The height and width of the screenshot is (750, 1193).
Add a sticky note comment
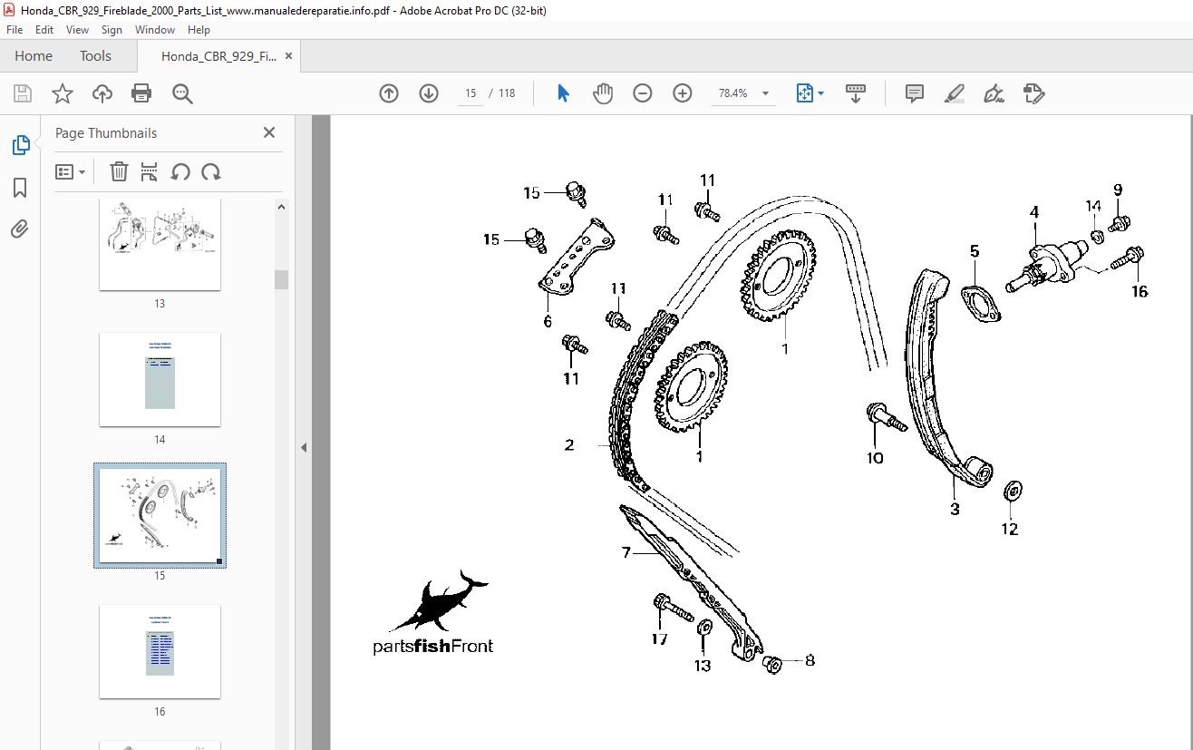click(915, 93)
